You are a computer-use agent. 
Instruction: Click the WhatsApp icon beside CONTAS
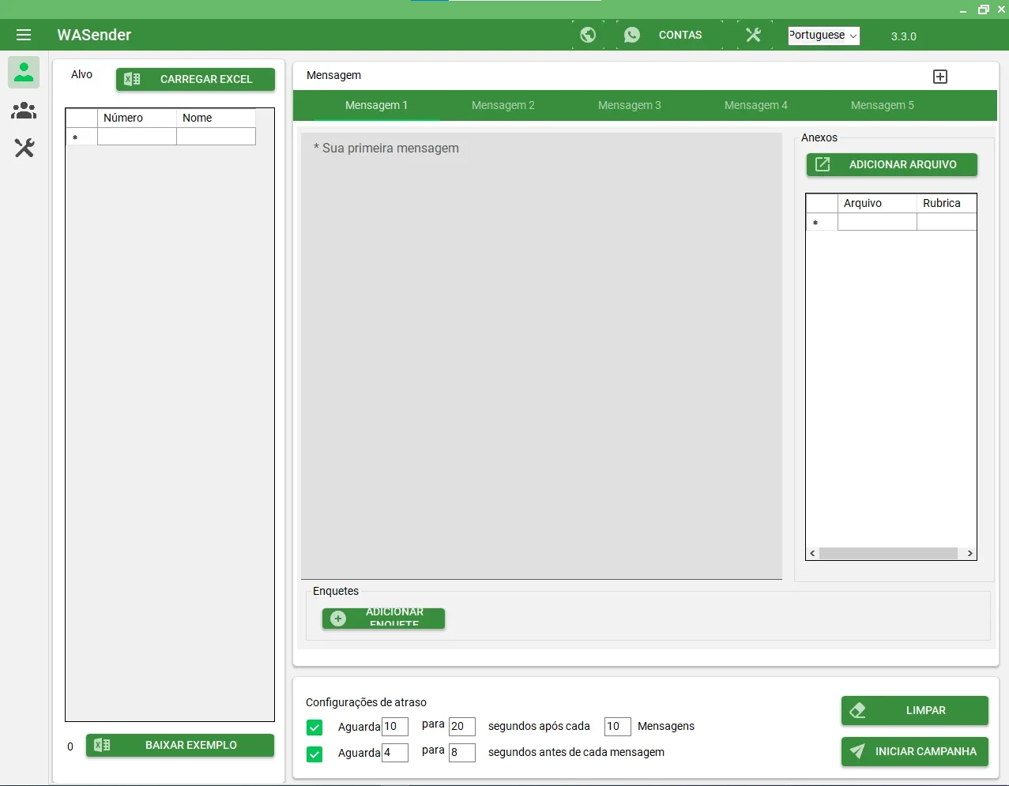632,35
